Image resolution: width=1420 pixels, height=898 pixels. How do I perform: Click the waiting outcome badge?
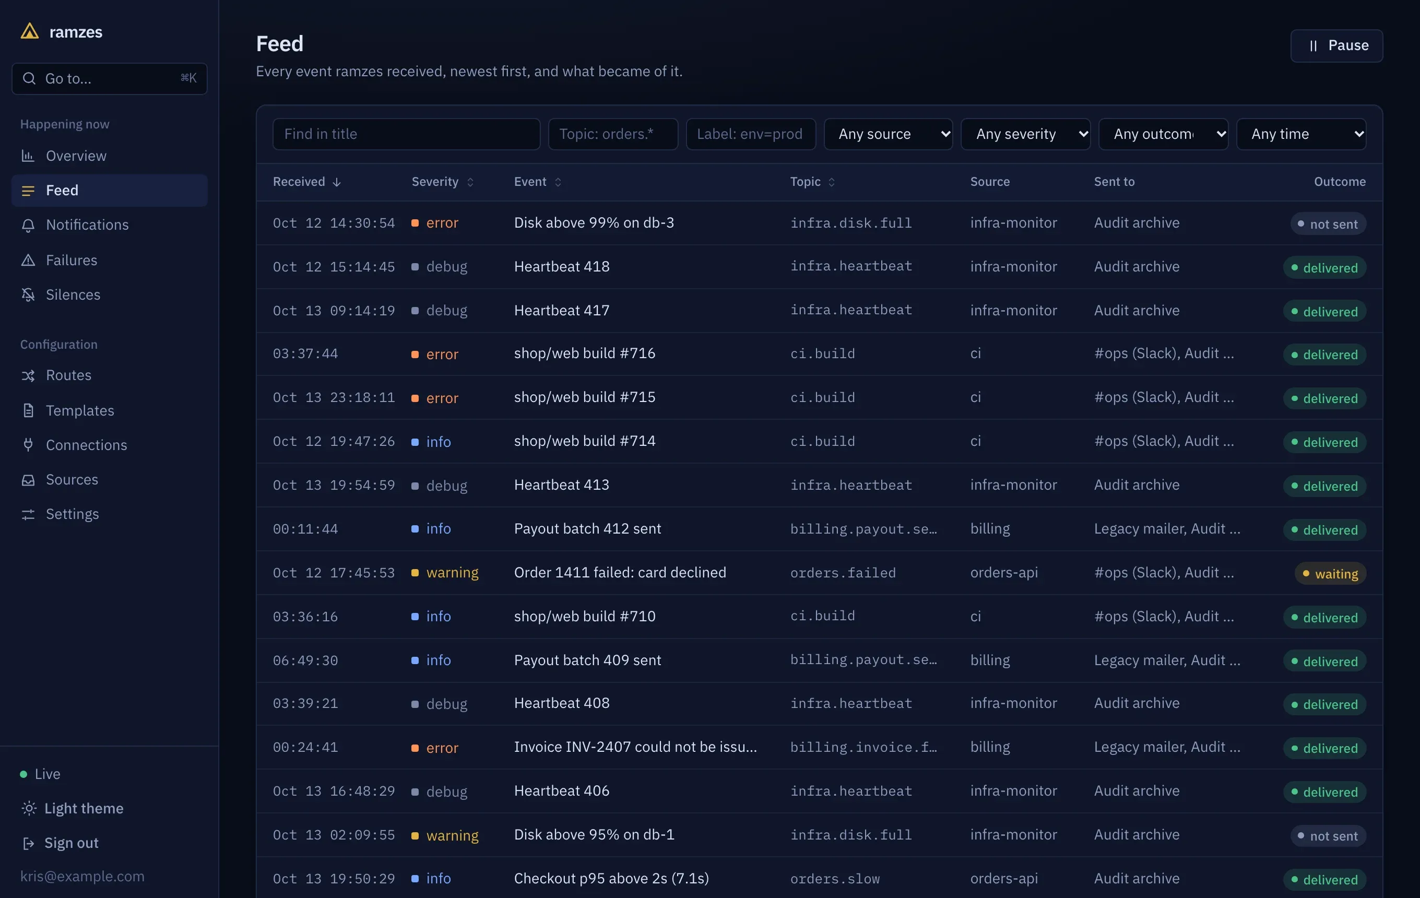1330,574
